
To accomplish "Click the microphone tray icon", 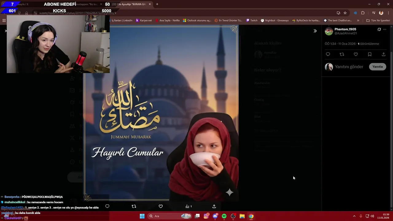I will 361,216.
